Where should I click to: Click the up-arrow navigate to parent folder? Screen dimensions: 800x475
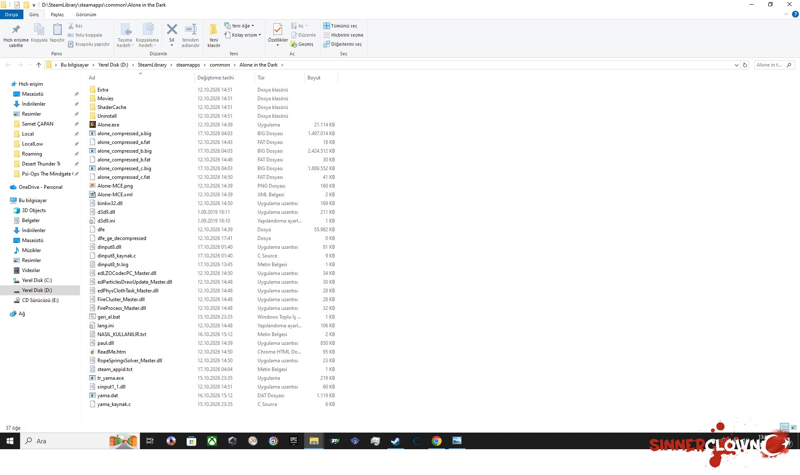[39, 65]
